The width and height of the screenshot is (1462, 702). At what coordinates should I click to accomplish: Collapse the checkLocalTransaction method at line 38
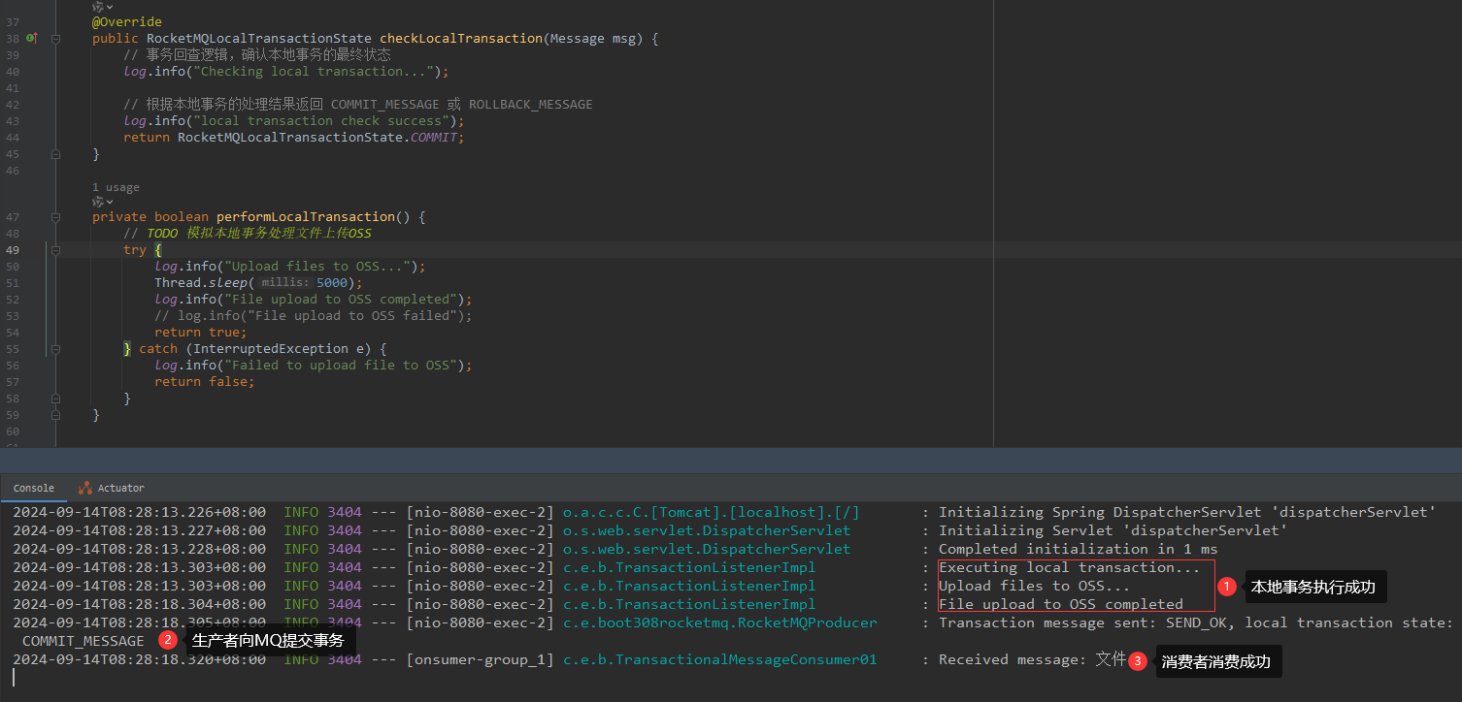tap(55, 39)
